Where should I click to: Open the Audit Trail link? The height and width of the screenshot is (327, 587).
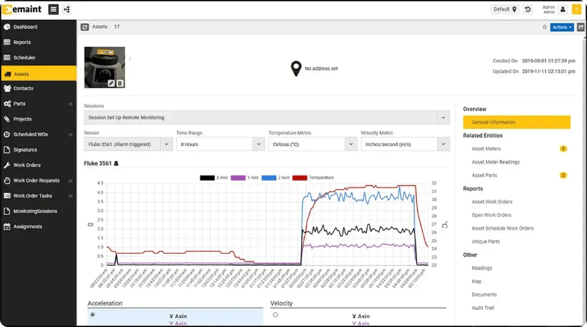(x=483, y=308)
